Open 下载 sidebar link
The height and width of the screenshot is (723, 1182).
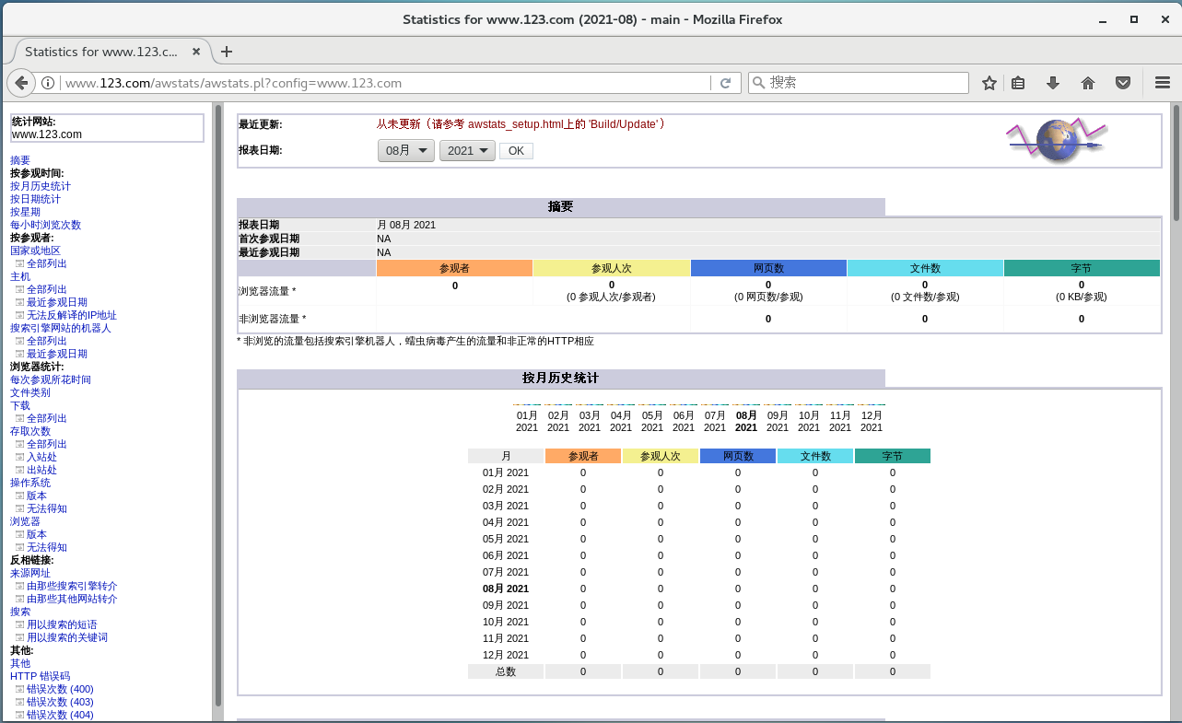20,405
